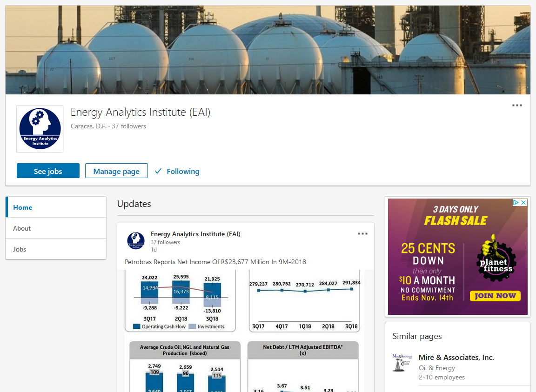Open the page header more options ellipsis
536x392 pixels.
[x=517, y=106]
